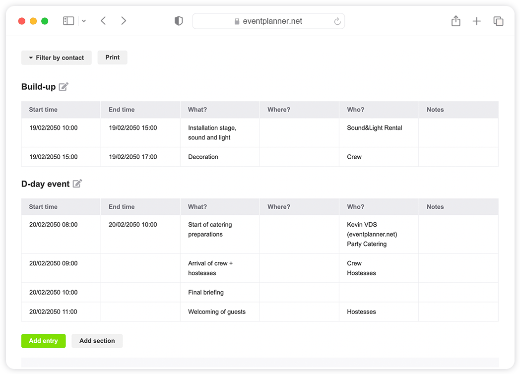Click the Print button
The height and width of the screenshot is (374, 520).
(112, 57)
